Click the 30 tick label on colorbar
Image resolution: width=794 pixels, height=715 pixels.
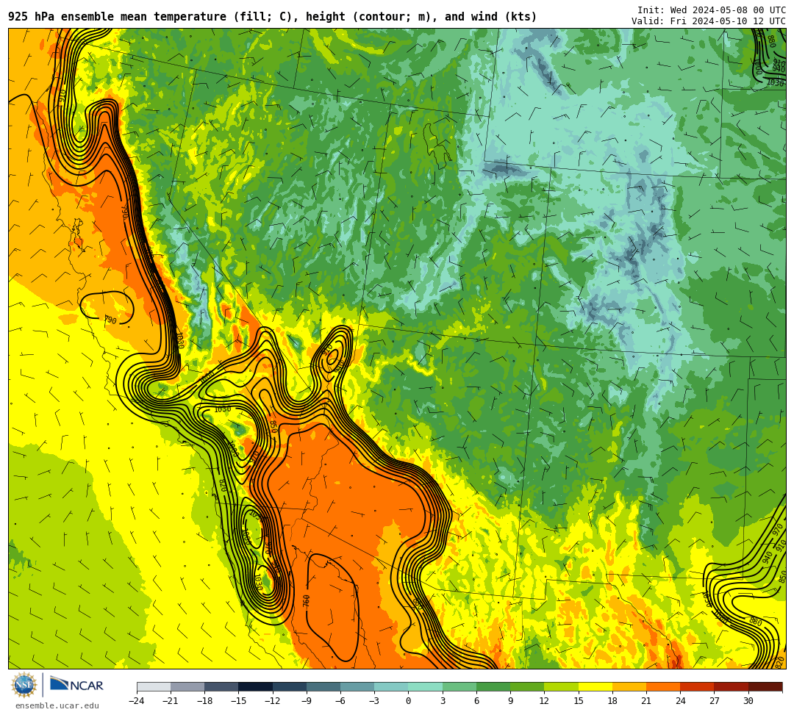748,701
